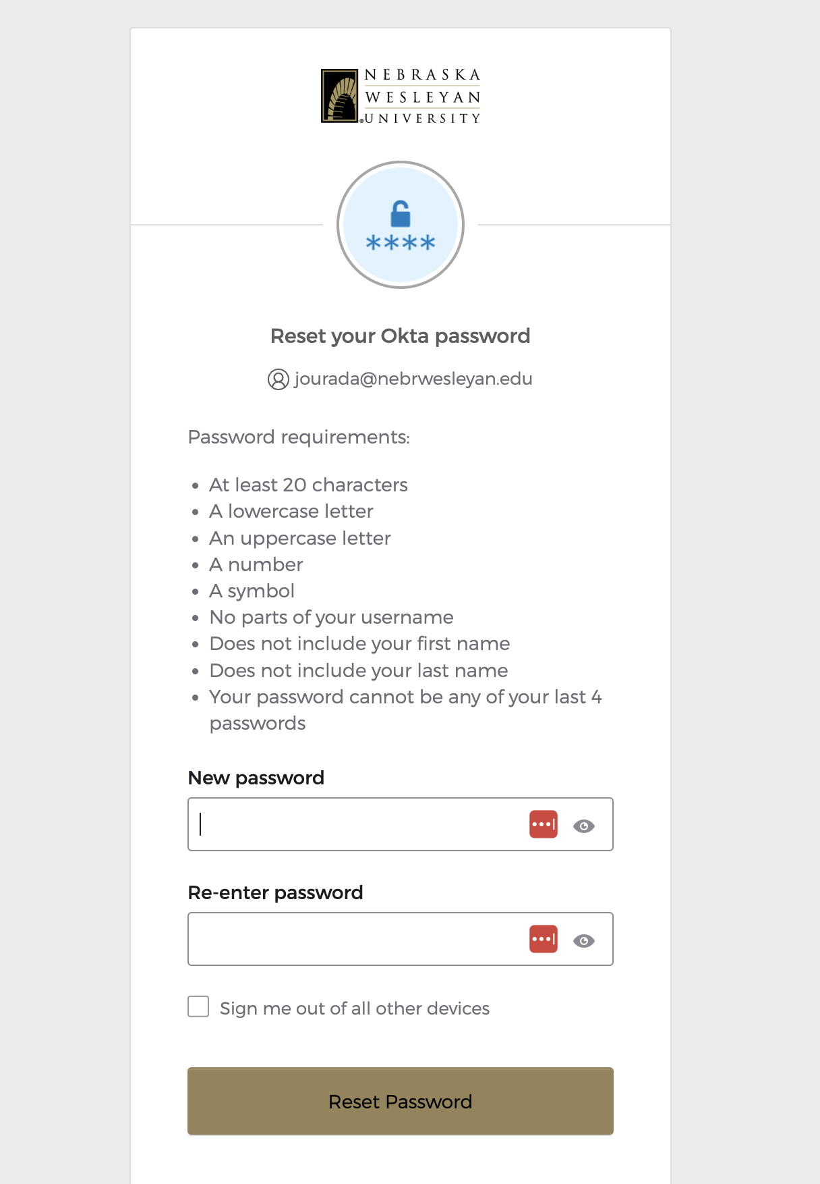The height and width of the screenshot is (1184, 820).
Task: Open password manager icon in Re-enter password field
Action: (544, 939)
